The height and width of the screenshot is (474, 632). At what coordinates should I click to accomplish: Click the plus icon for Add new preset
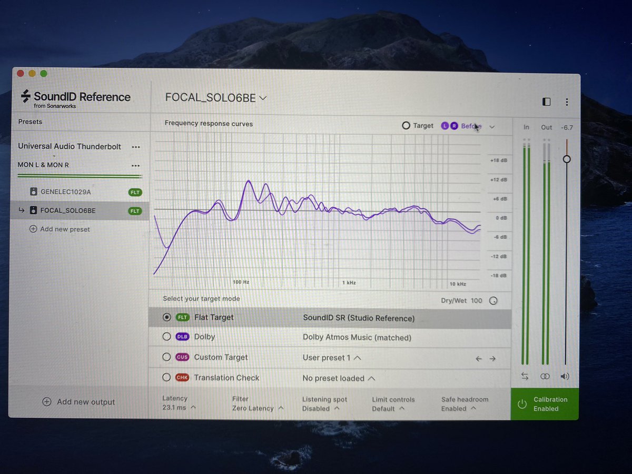point(33,229)
